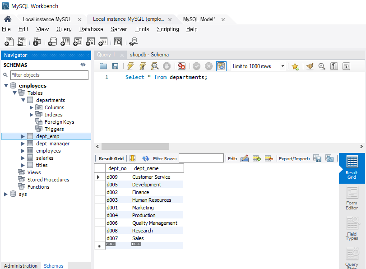Show find panel magnifier icon

[x=322, y=66]
